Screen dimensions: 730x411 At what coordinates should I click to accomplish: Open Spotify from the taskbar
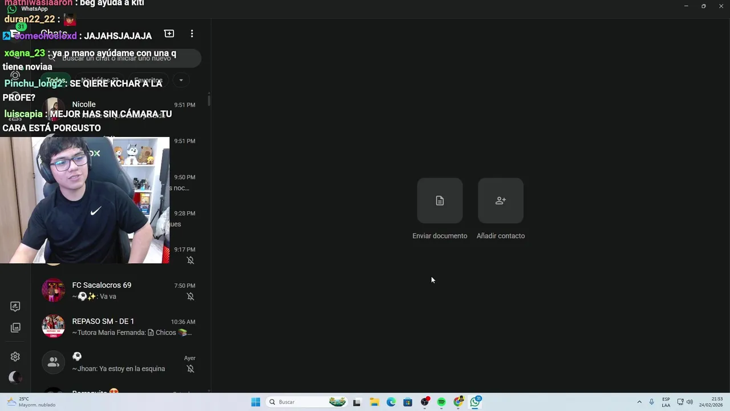pos(441,402)
